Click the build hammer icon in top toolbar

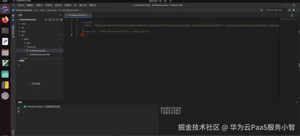point(262,10)
